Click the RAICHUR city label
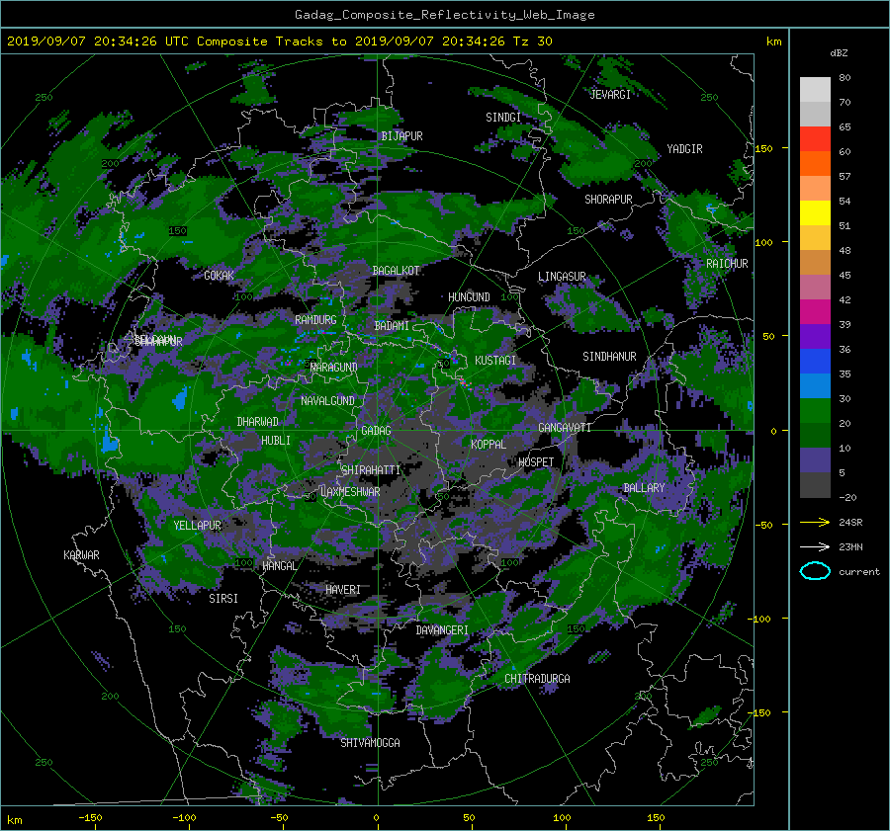Screen dimensions: 890x831 [727, 264]
